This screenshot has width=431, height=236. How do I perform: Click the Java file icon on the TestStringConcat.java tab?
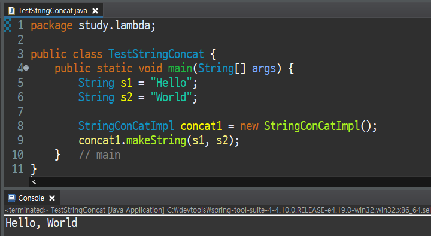[11, 11]
